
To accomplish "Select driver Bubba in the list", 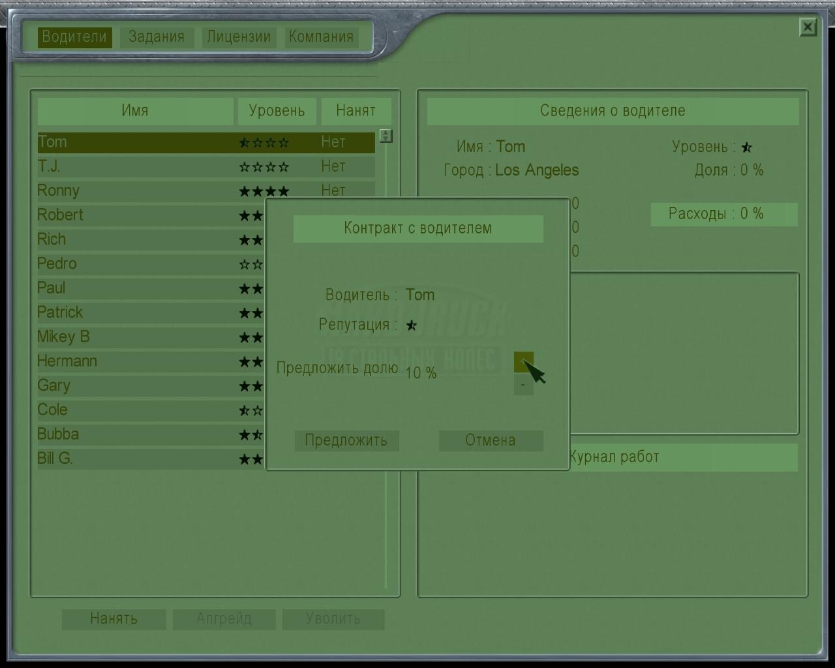I will 151,435.
